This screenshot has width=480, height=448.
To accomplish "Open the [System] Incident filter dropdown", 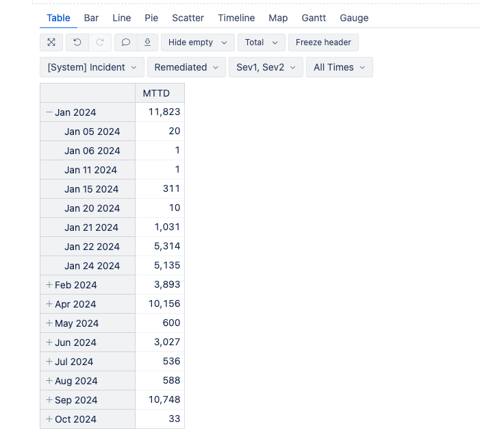I will (x=92, y=67).
